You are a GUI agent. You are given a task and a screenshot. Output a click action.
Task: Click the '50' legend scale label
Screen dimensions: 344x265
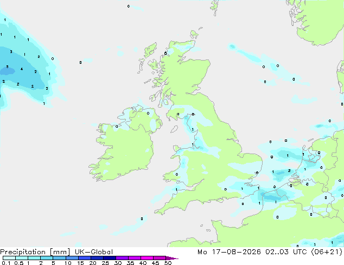point(168,263)
